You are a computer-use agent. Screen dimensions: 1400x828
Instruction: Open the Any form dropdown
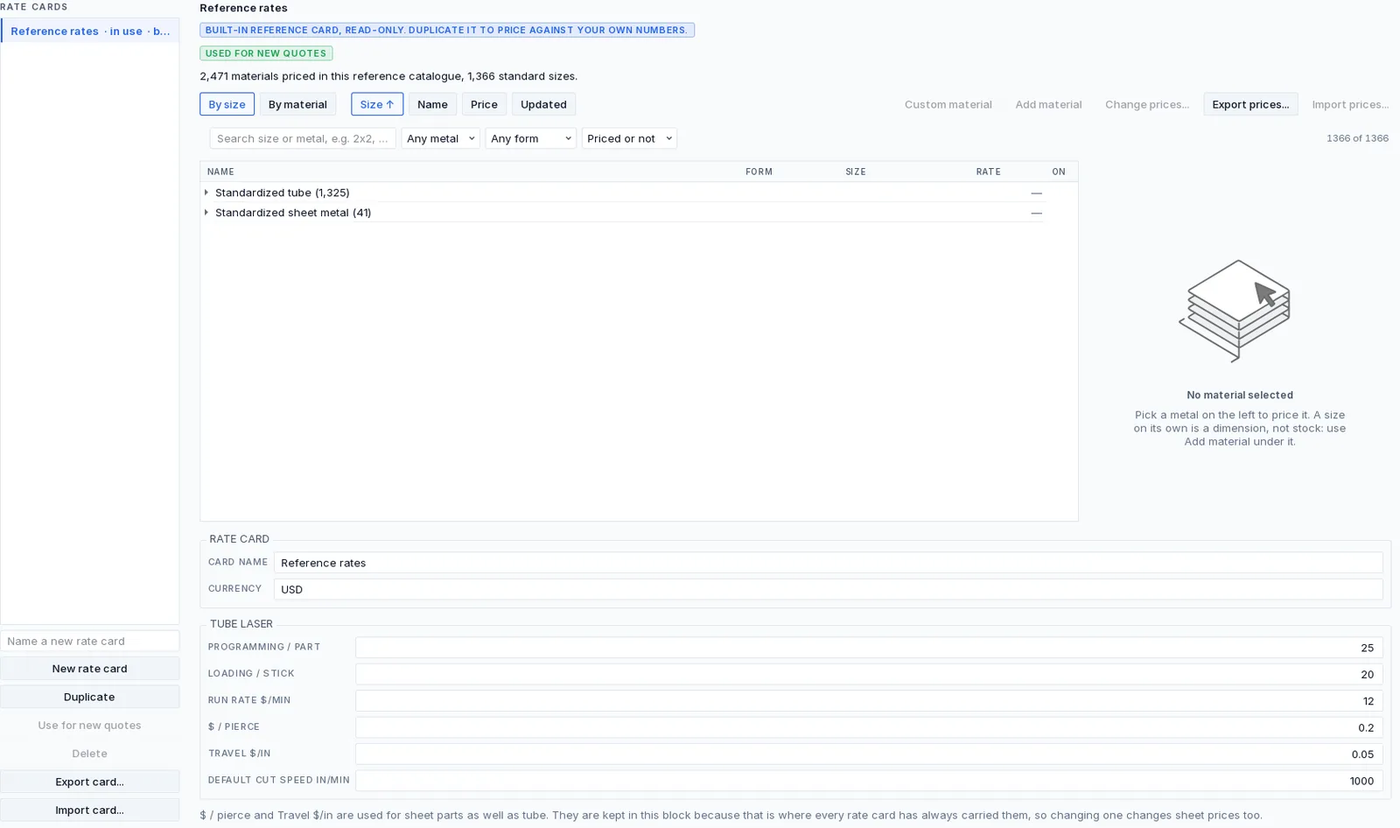coord(530,138)
